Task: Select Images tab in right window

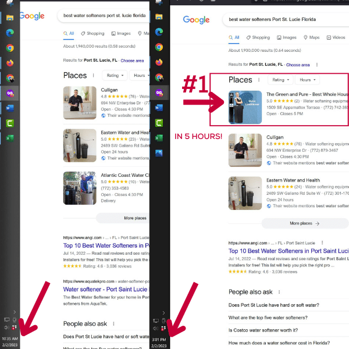Action: point(287,38)
